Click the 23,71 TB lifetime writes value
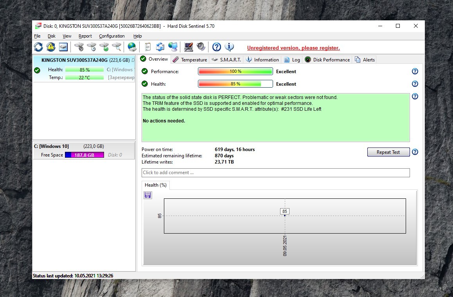This screenshot has width=453, height=297. 224,162
